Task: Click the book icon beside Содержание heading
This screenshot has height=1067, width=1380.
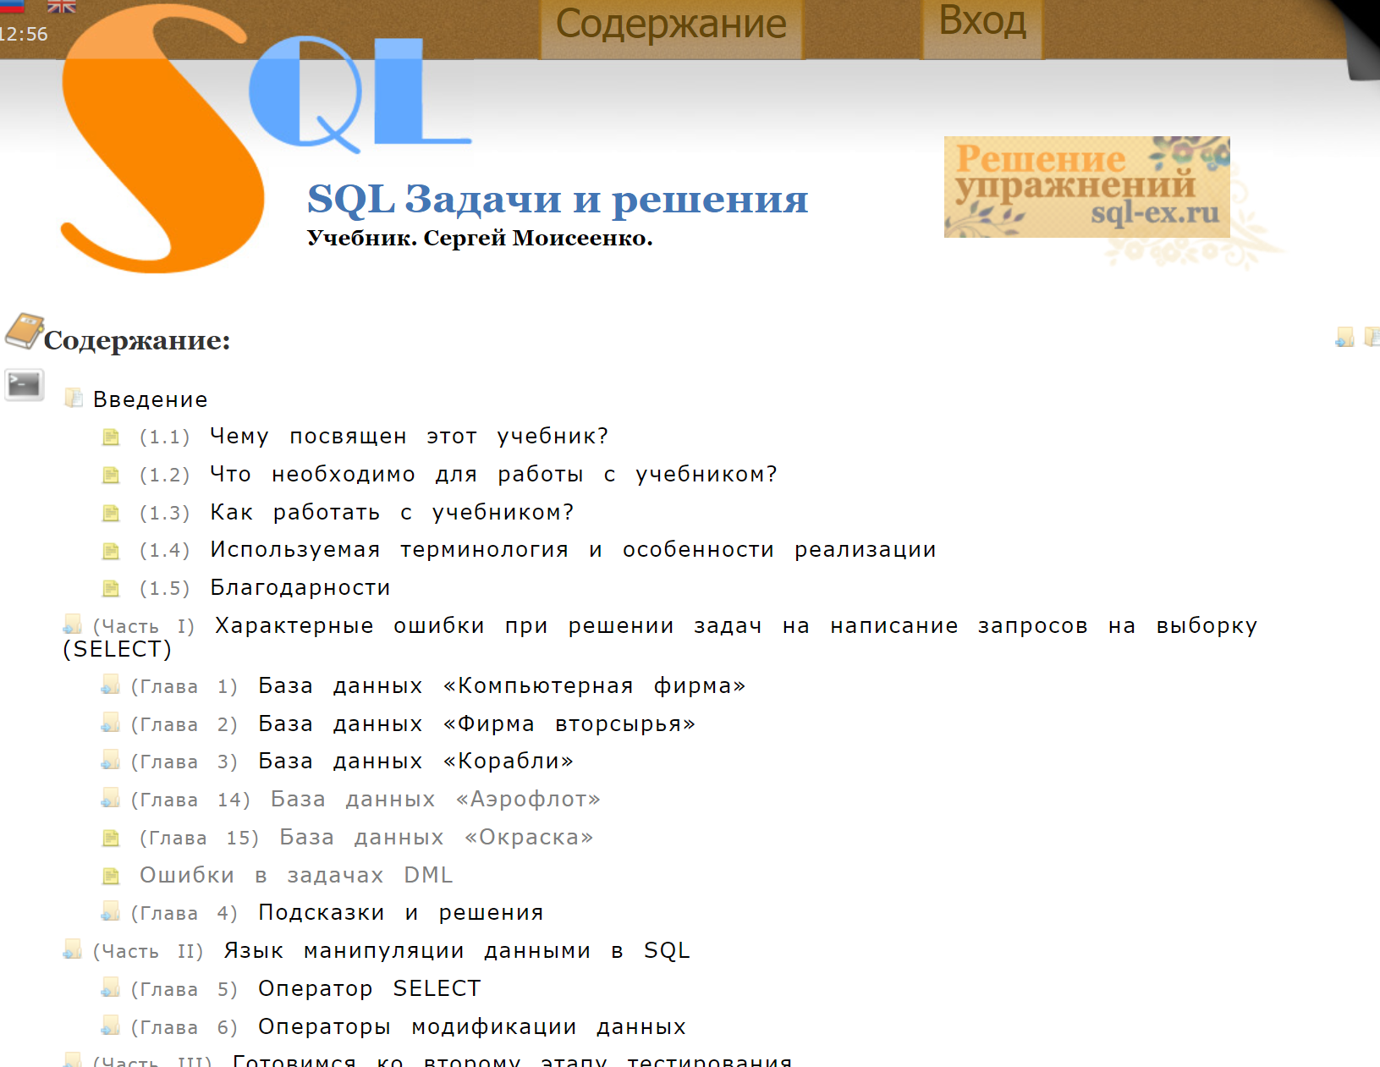Action: click(x=24, y=331)
